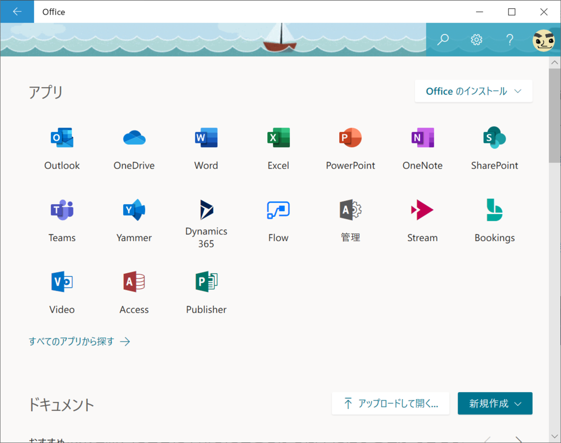Screen dimensions: 561x443
Task: Expand the Office のインストール dropdown
Action: pos(473,91)
